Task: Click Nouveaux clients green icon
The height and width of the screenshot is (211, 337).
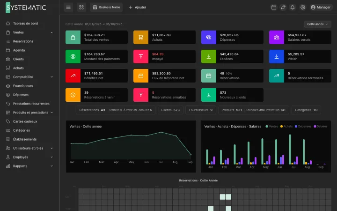Action: click(x=209, y=95)
